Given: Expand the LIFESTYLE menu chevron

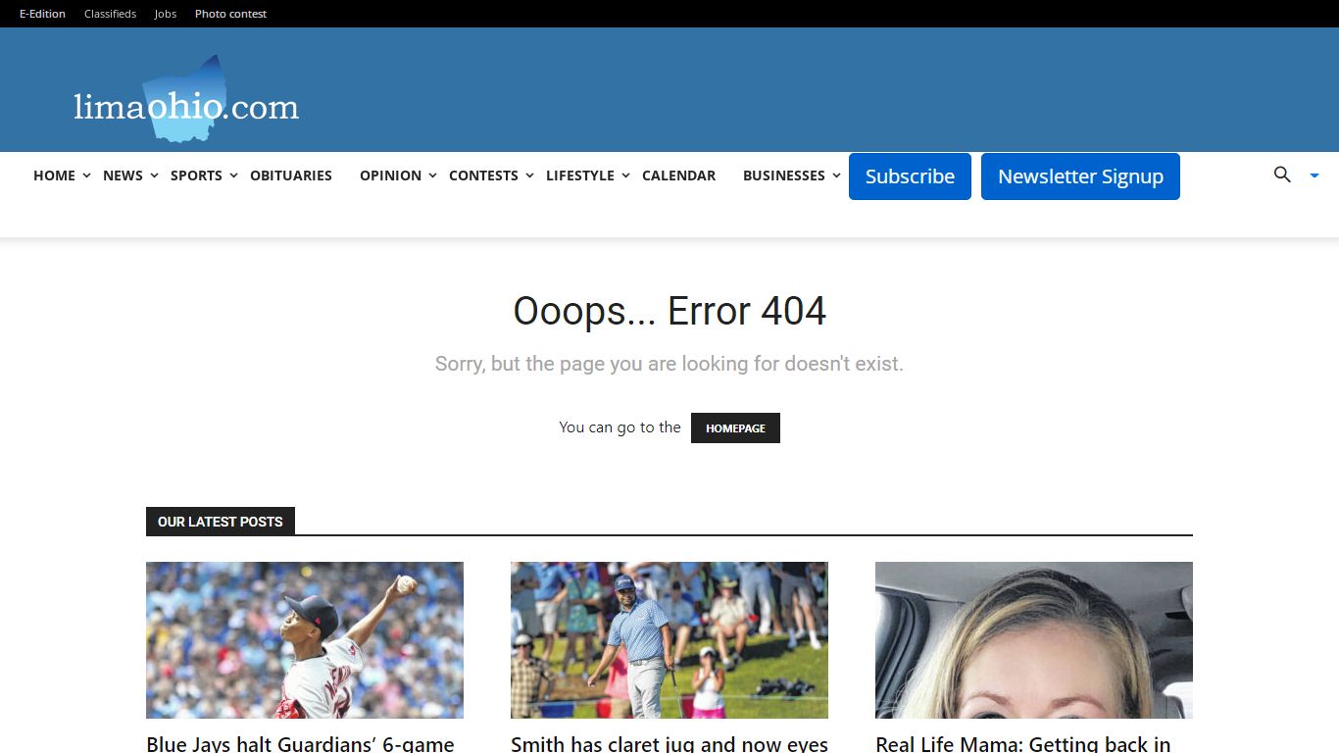Looking at the screenshot, I should point(625,176).
